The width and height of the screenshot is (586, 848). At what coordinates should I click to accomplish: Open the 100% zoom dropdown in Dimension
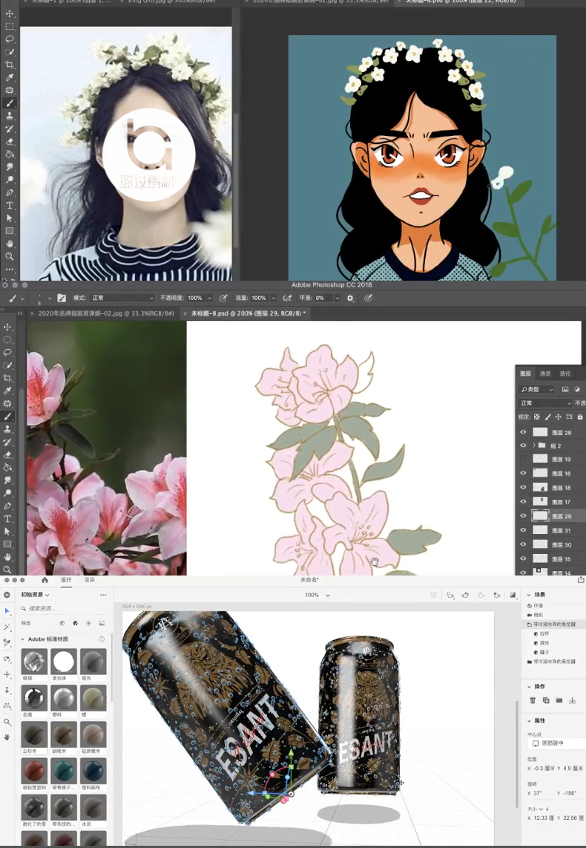coord(317,595)
